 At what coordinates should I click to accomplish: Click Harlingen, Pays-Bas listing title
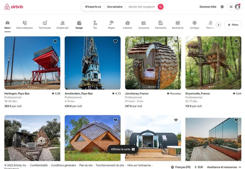pyautogui.click(x=17, y=94)
